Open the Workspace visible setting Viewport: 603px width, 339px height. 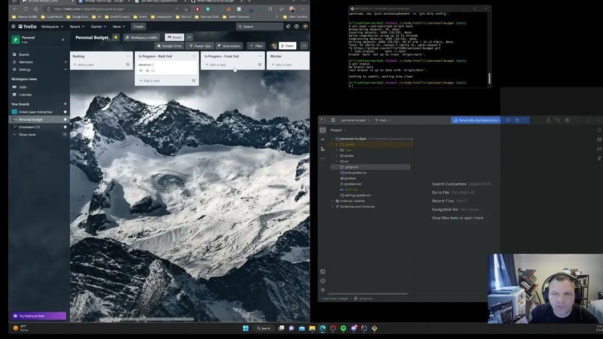pyautogui.click(x=141, y=37)
